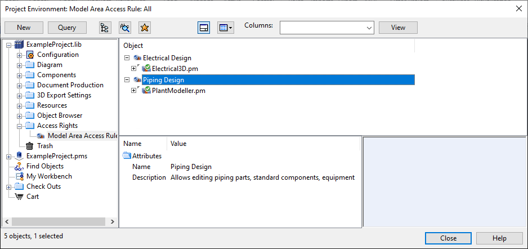Click the View button
The width and height of the screenshot is (528, 249).
pyautogui.click(x=398, y=27)
